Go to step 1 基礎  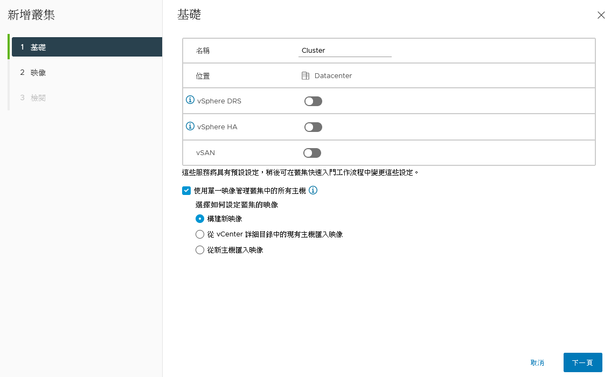coord(87,47)
